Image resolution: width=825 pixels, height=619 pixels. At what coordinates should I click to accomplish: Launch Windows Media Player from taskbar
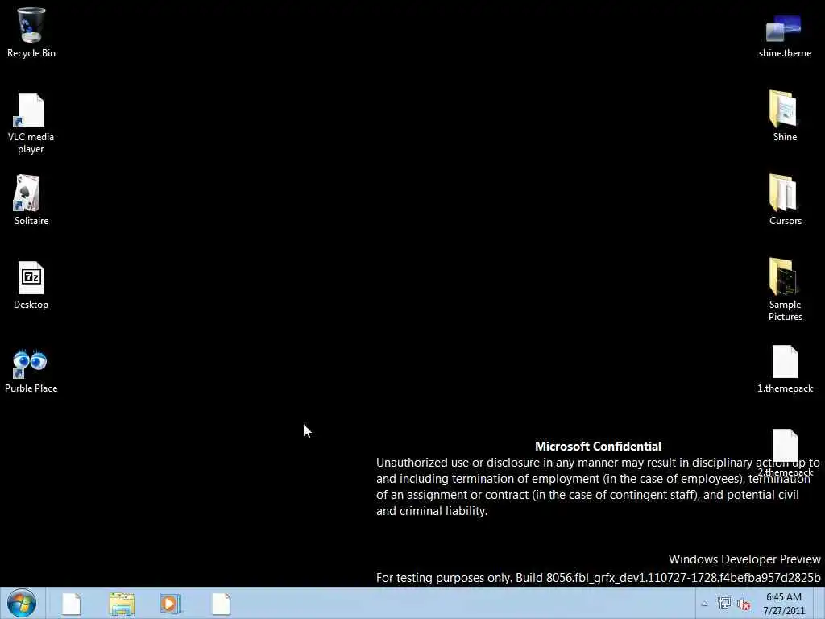171,604
